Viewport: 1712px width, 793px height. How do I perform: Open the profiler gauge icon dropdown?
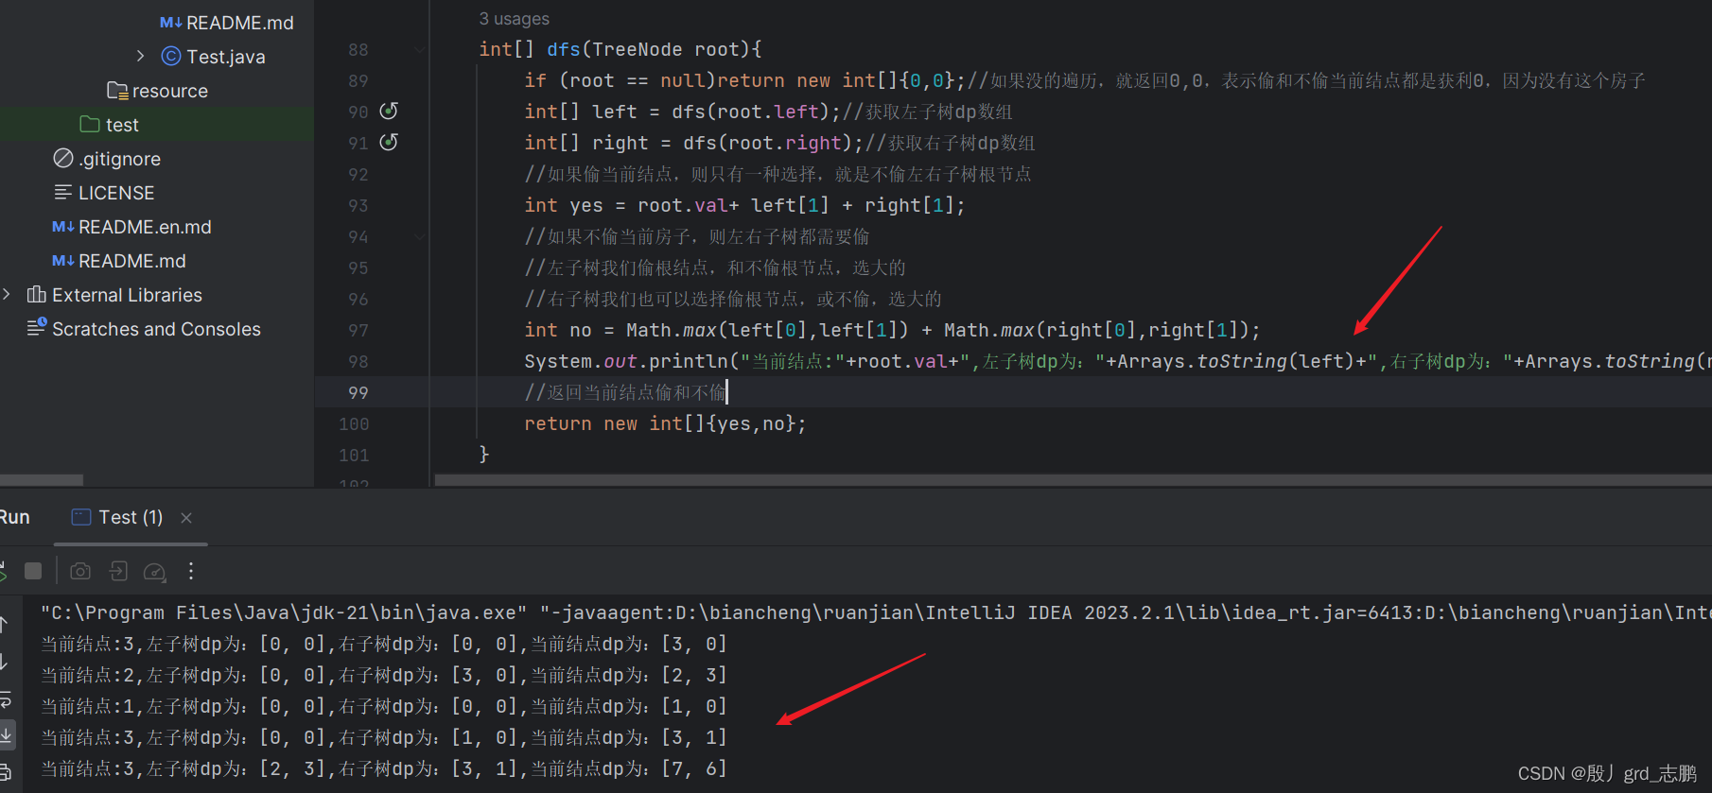[x=154, y=571]
